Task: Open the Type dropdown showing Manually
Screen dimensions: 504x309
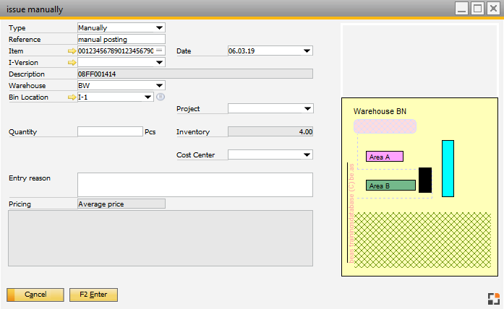Action: (159, 27)
